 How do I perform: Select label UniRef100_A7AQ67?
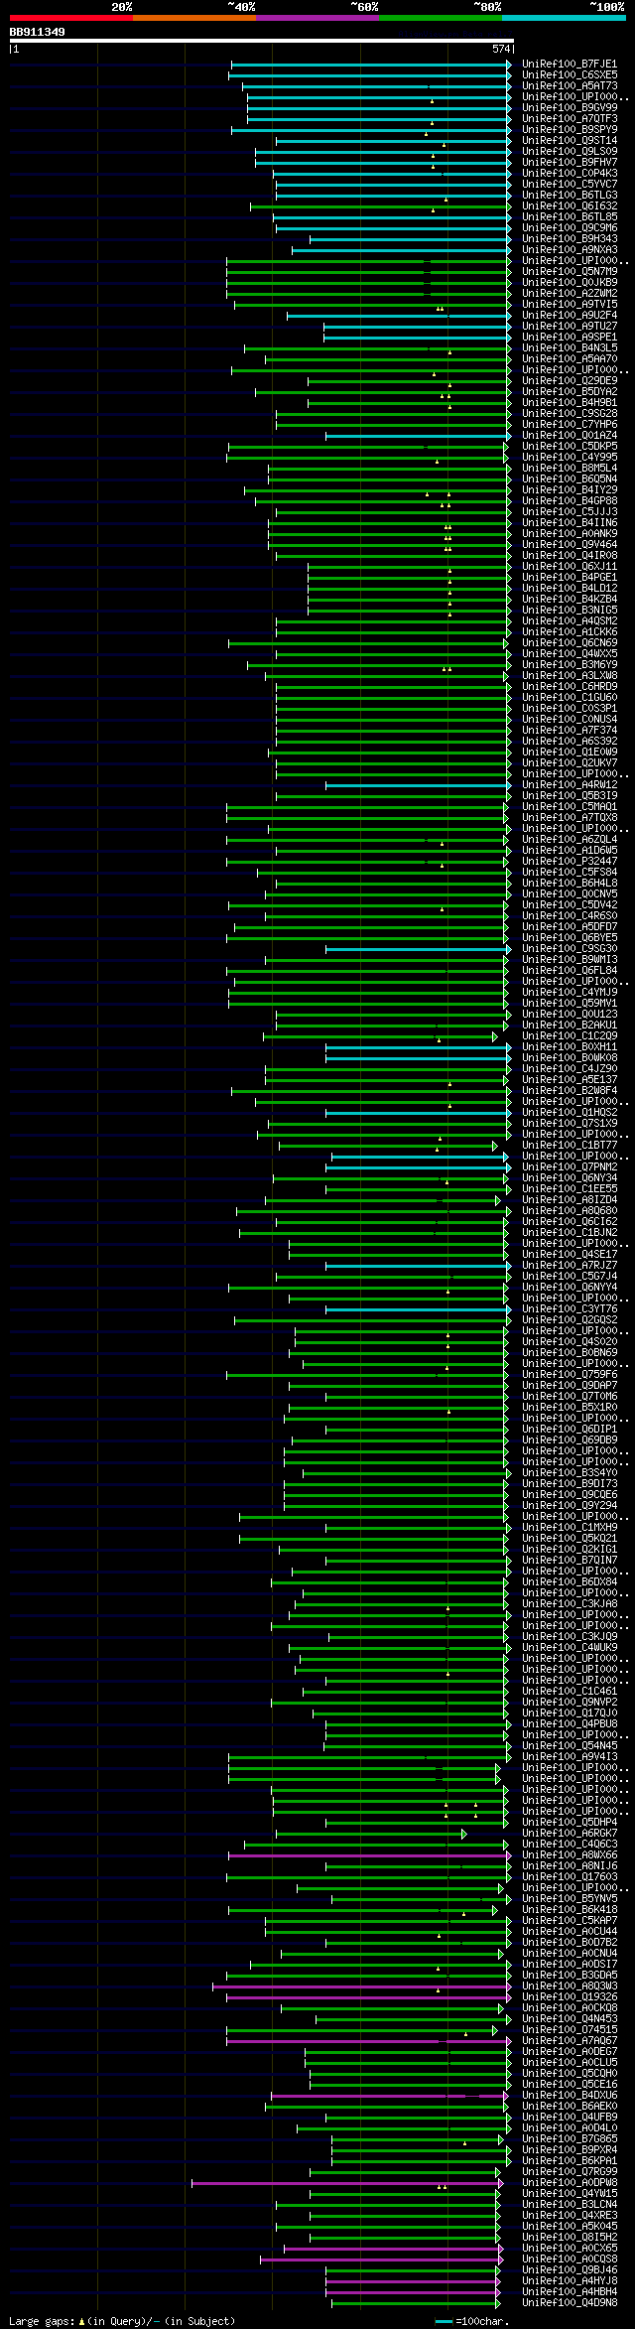570,2040
